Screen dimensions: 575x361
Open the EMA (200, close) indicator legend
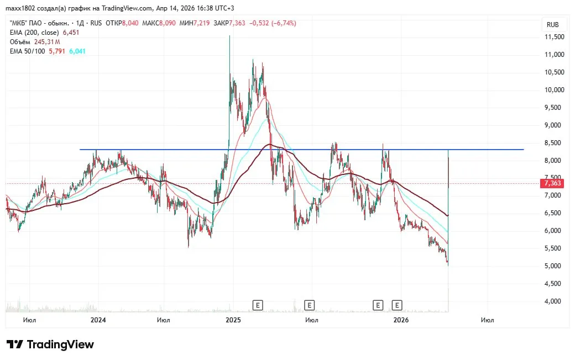[x=32, y=33]
